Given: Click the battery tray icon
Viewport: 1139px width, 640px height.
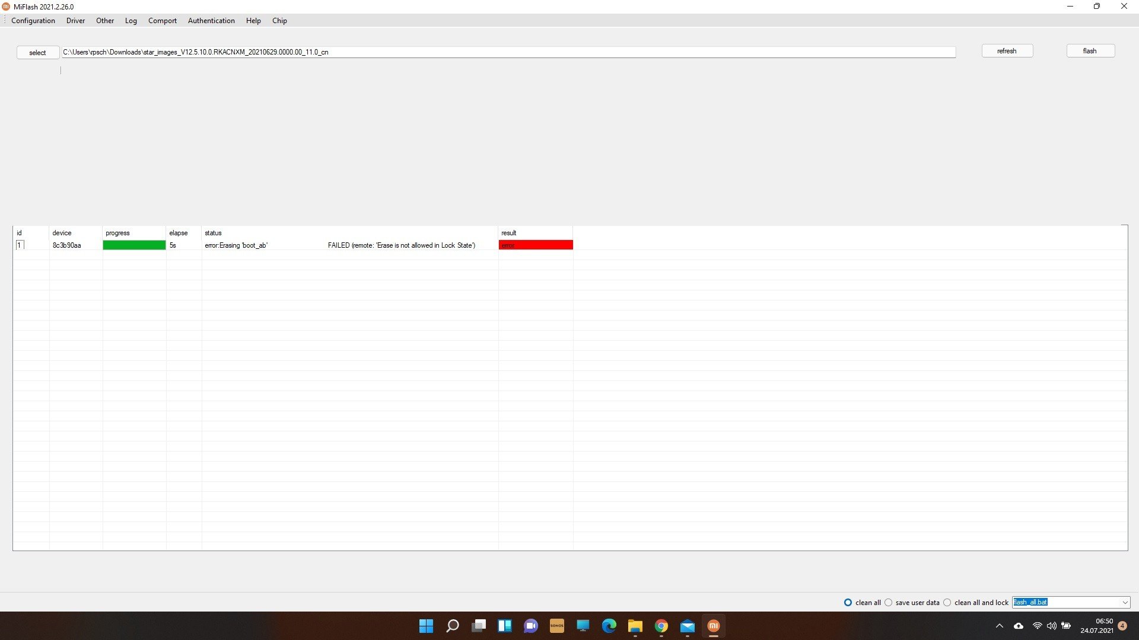Looking at the screenshot, I should tap(1067, 626).
